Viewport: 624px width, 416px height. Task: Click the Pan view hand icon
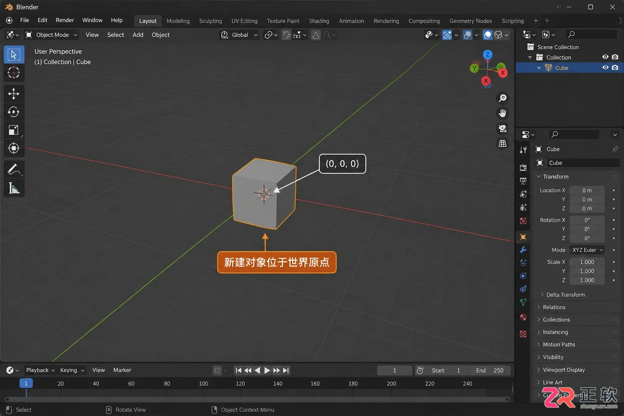pyautogui.click(x=503, y=113)
